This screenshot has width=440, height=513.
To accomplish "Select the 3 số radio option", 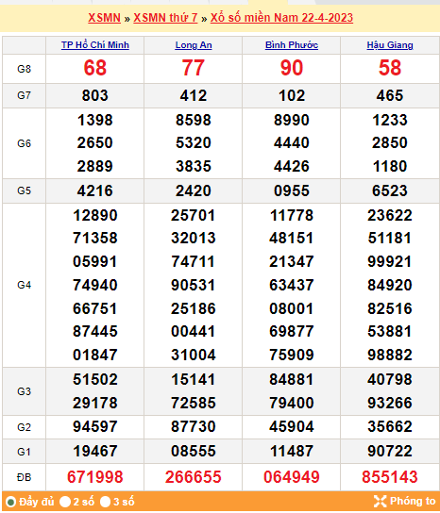I will point(105,502).
